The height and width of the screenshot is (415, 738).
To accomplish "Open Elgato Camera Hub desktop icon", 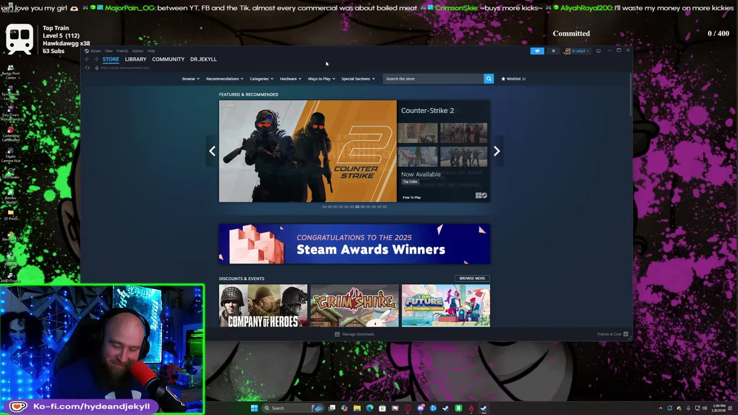I will pyautogui.click(x=10, y=153).
